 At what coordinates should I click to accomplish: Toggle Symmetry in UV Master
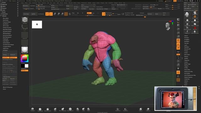click(6, 57)
